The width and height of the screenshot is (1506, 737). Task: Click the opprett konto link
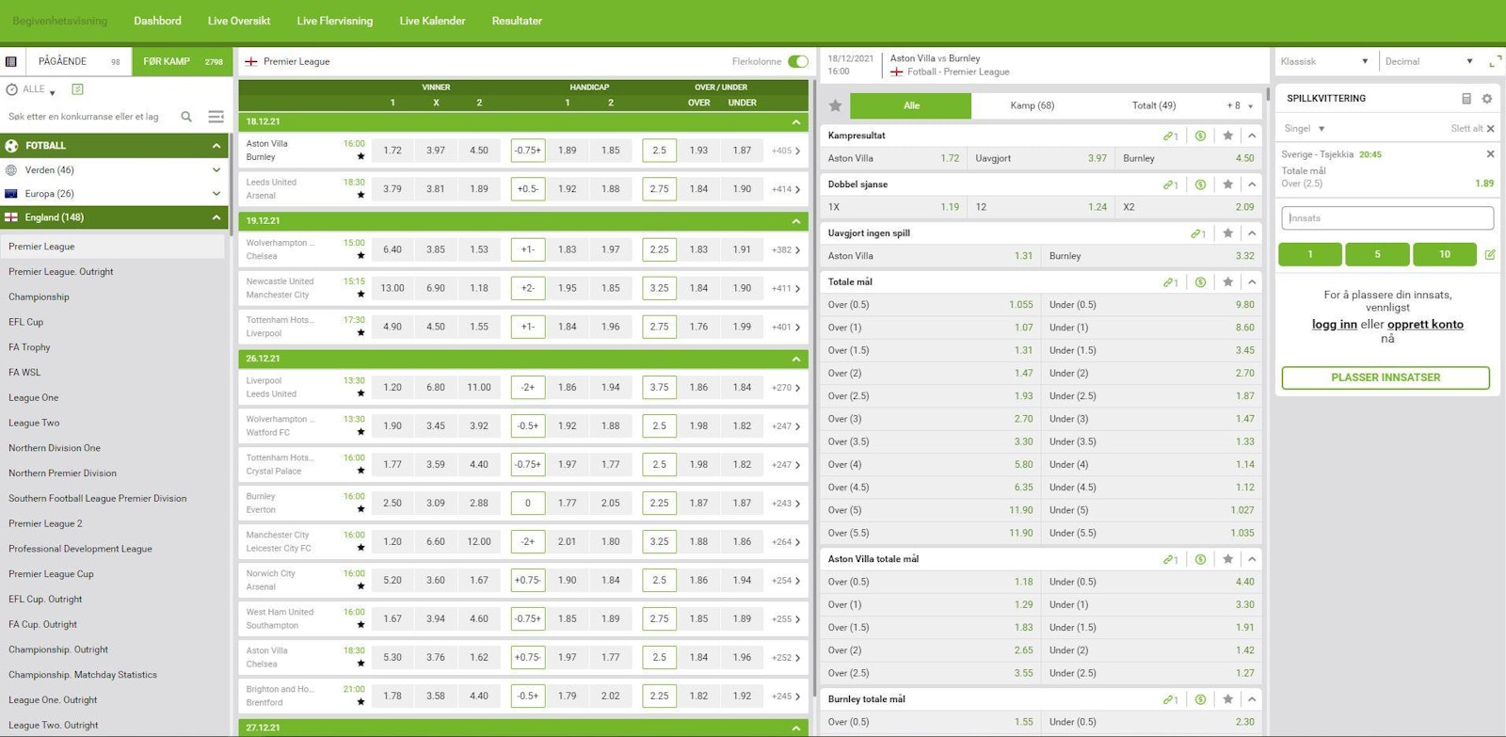pos(1425,324)
